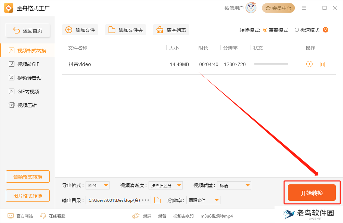Click the 金舟格式工厂 app logo icon
Viewport: 343px width, 223px height.
[x=9, y=8]
